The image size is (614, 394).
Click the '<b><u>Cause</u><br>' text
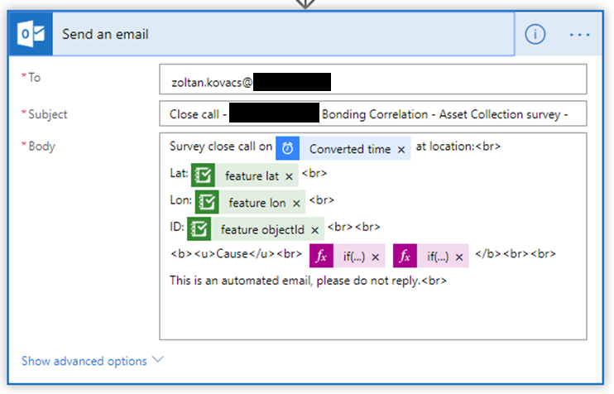pyautogui.click(x=236, y=254)
